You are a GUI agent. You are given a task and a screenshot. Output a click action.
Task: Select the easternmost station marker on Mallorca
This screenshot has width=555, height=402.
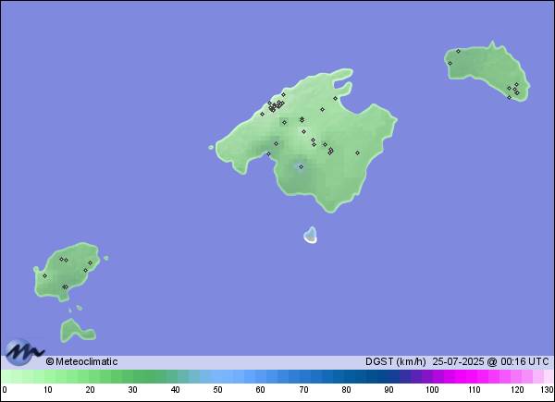[357, 153]
